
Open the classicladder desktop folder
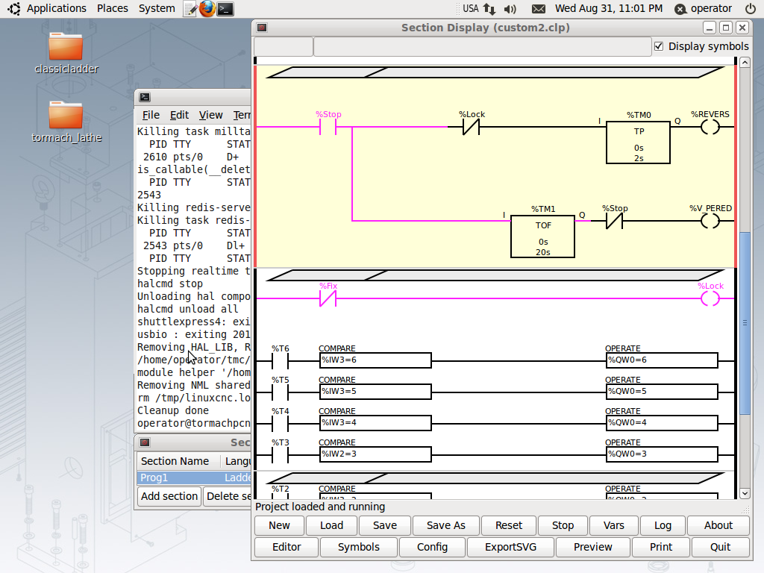click(66, 47)
